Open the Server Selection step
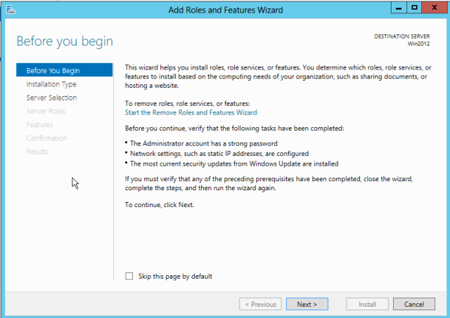Viewport: 450px width, 318px height. tap(51, 98)
